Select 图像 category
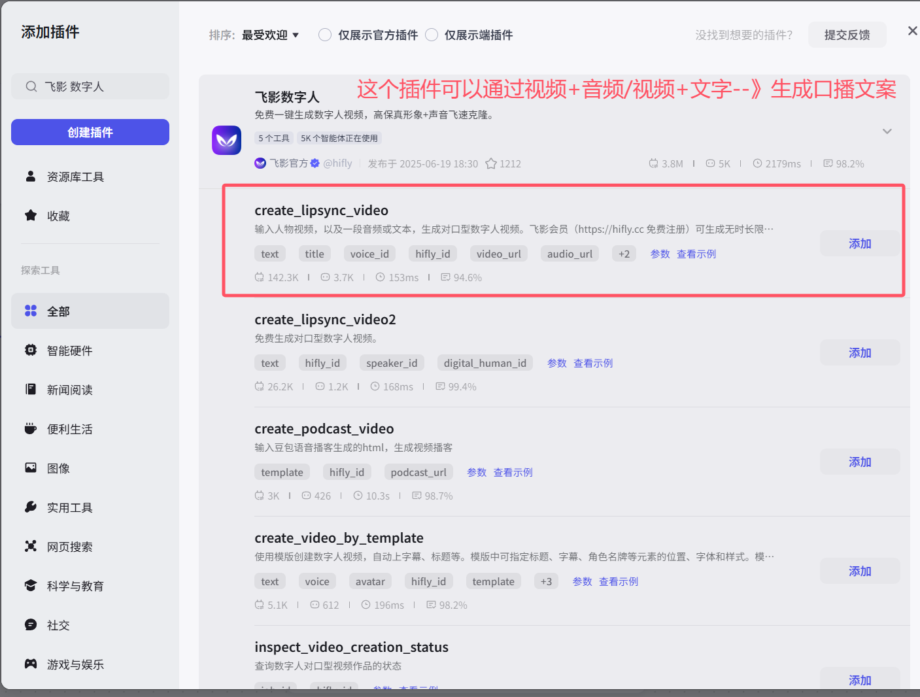The image size is (920, 697). [x=90, y=468]
